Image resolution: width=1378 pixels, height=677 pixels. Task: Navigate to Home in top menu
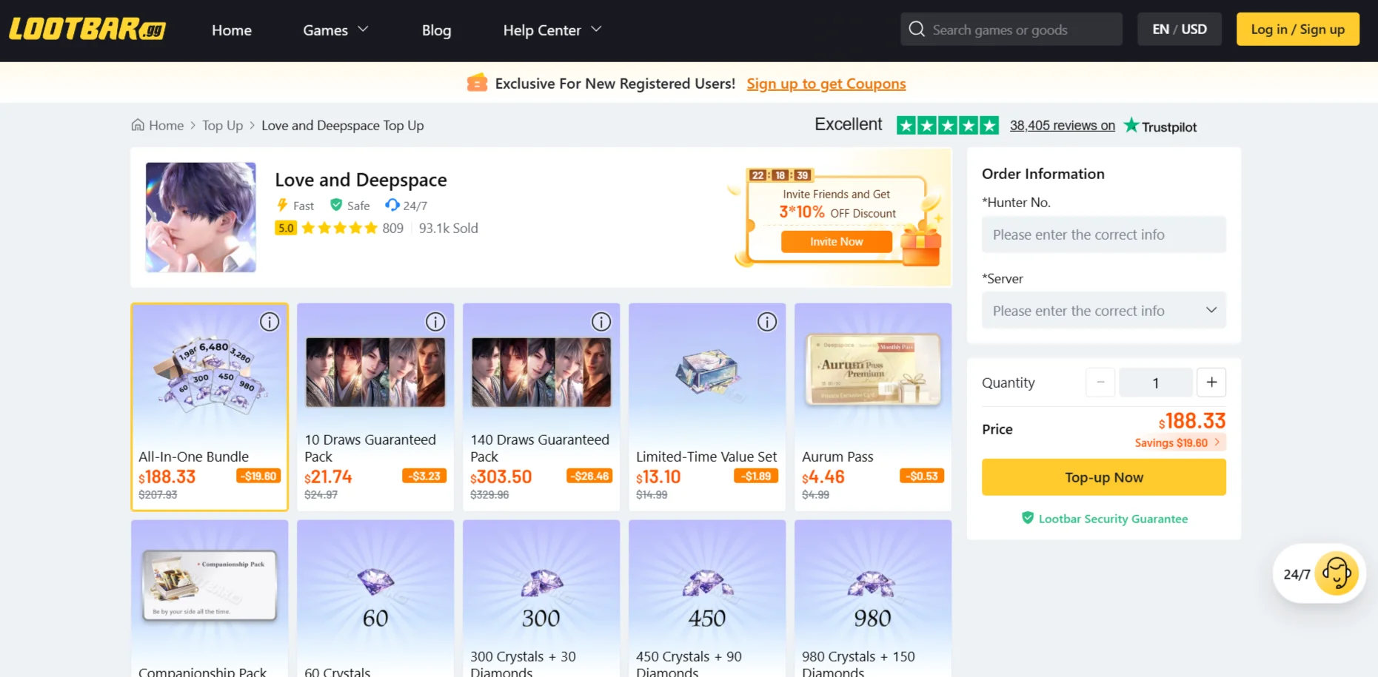[x=232, y=30]
